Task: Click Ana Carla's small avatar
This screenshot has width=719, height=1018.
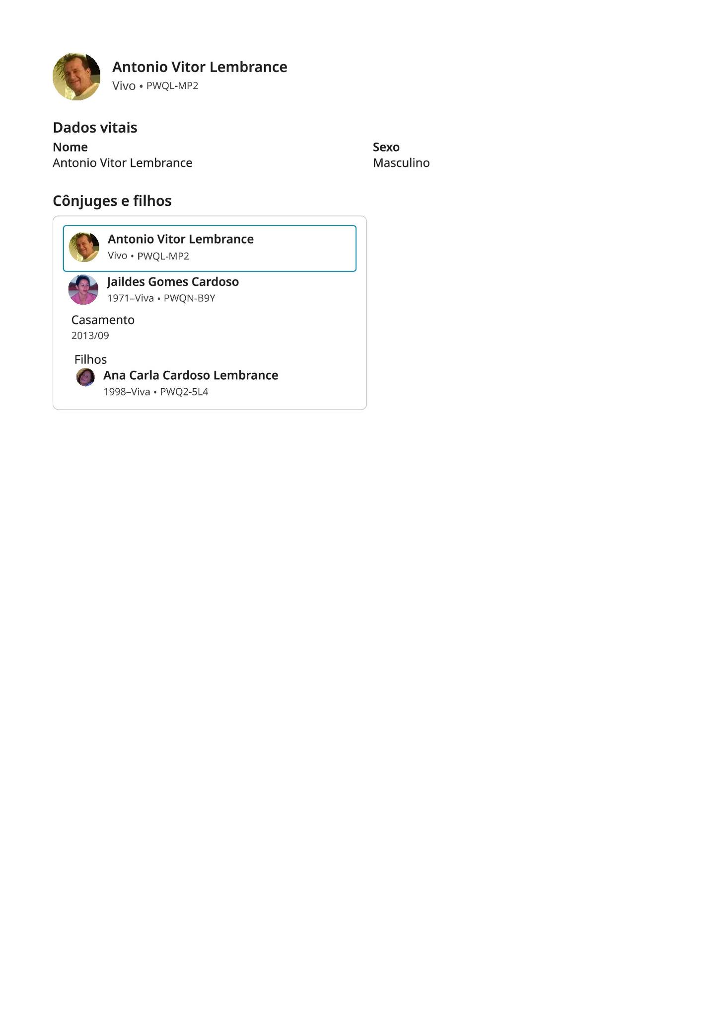Action: (85, 377)
